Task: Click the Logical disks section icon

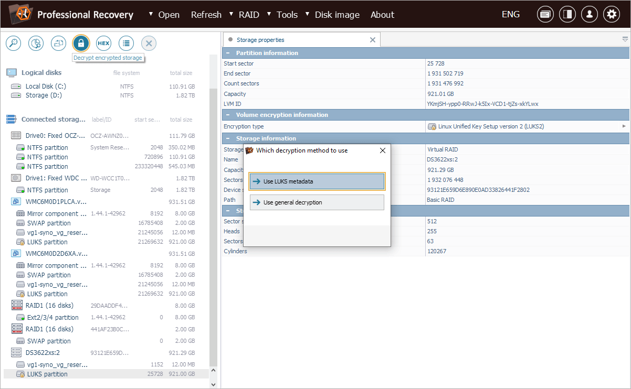Action: click(x=11, y=72)
